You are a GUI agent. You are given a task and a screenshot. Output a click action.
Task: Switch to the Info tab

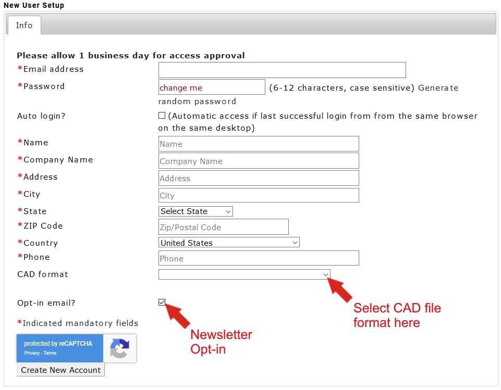[x=24, y=26]
